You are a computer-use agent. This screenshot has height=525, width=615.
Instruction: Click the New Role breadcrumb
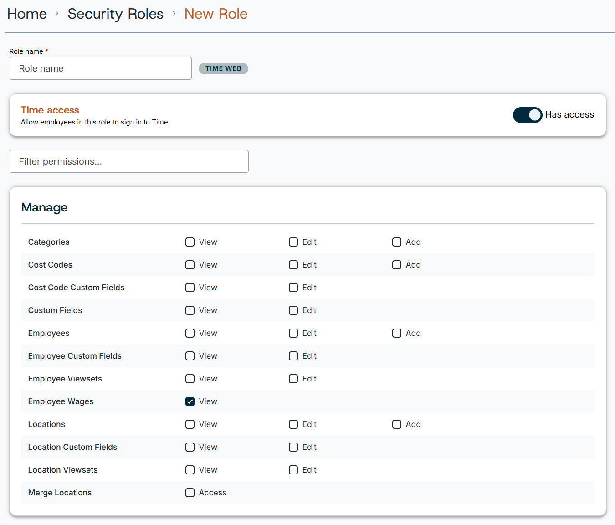tap(216, 14)
